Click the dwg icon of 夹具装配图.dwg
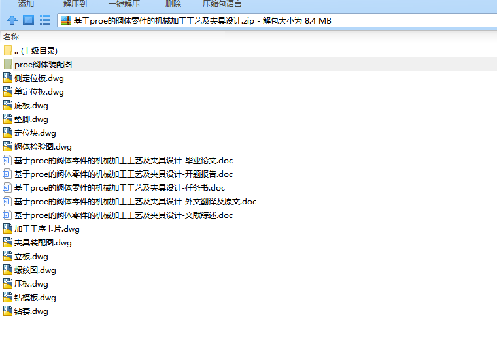497x363 pixels. pos(8,242)
